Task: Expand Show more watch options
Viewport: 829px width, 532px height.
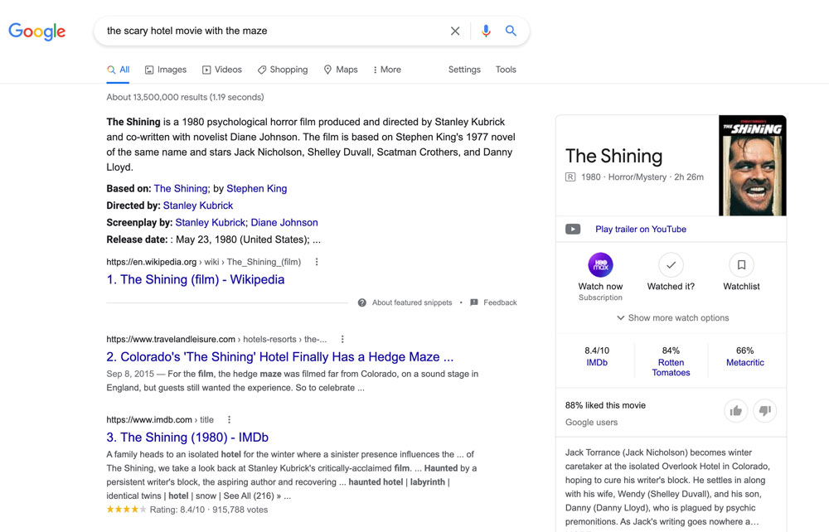Action: [x=672, y=318]
